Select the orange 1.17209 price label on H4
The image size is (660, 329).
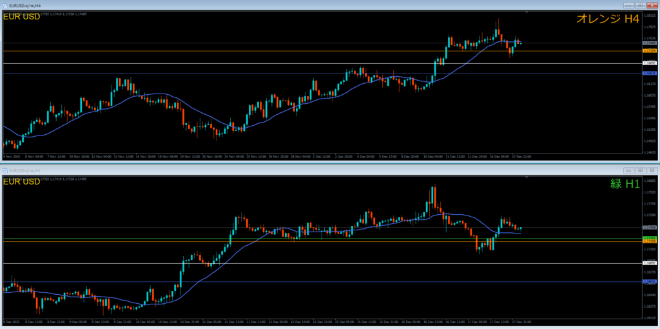coord(650,50)
